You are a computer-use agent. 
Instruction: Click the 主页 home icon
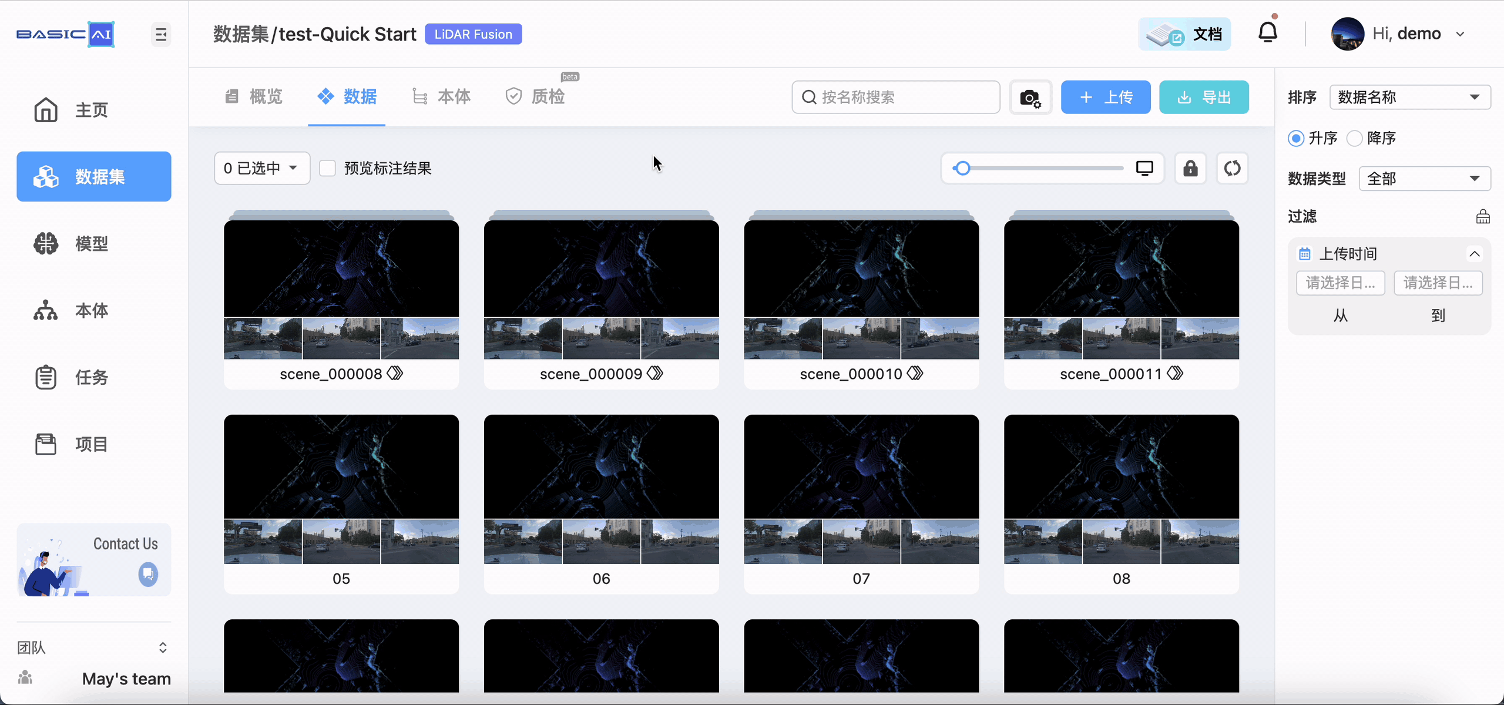click(x=46, y=110)
